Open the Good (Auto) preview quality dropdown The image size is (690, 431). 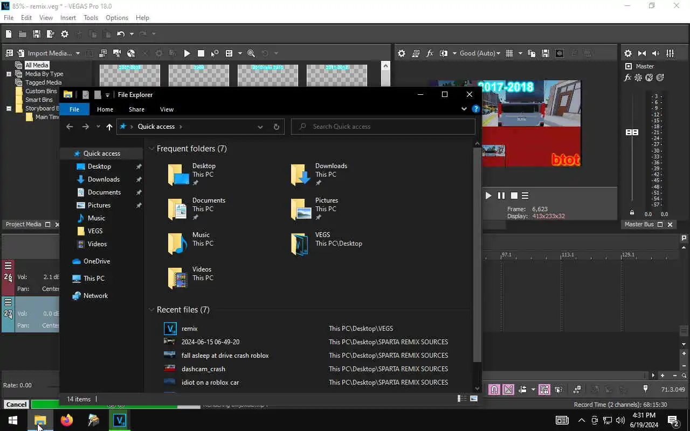tap(480, 53)
